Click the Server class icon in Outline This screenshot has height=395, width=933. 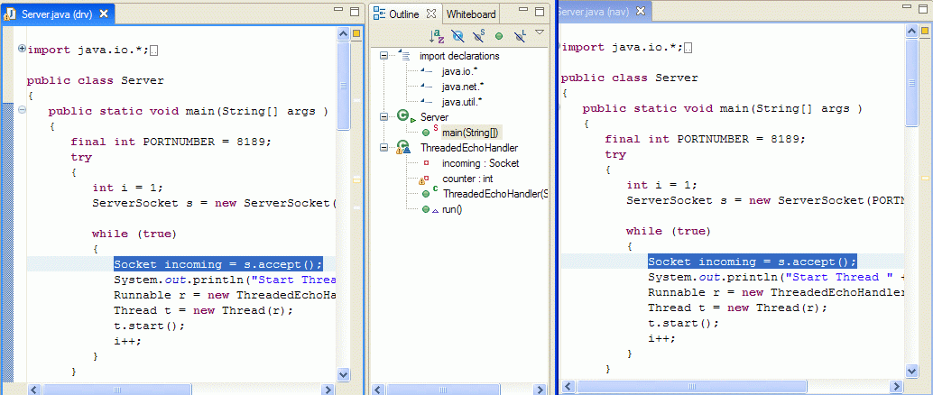pyautogui.click(x=402, y=117)
